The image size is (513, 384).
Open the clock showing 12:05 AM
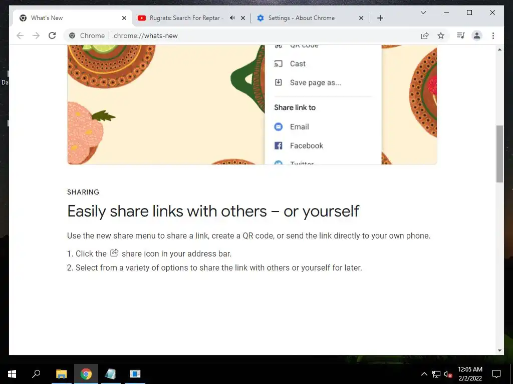[x=470, y=374]
